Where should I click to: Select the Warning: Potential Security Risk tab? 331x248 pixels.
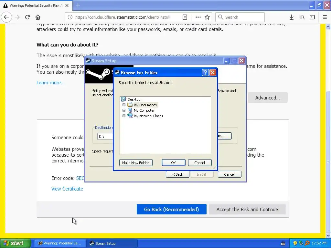click(36, 5)
